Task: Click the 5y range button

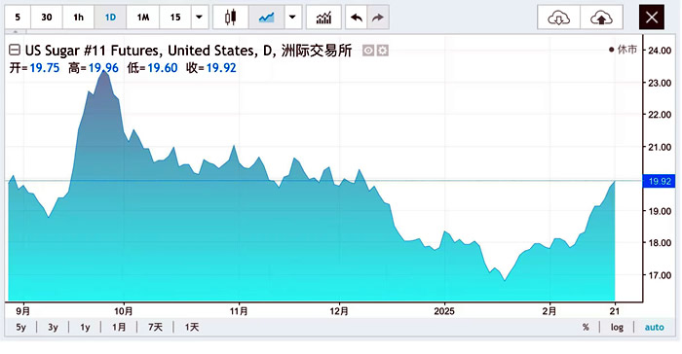Action: (x=20, y=327)
